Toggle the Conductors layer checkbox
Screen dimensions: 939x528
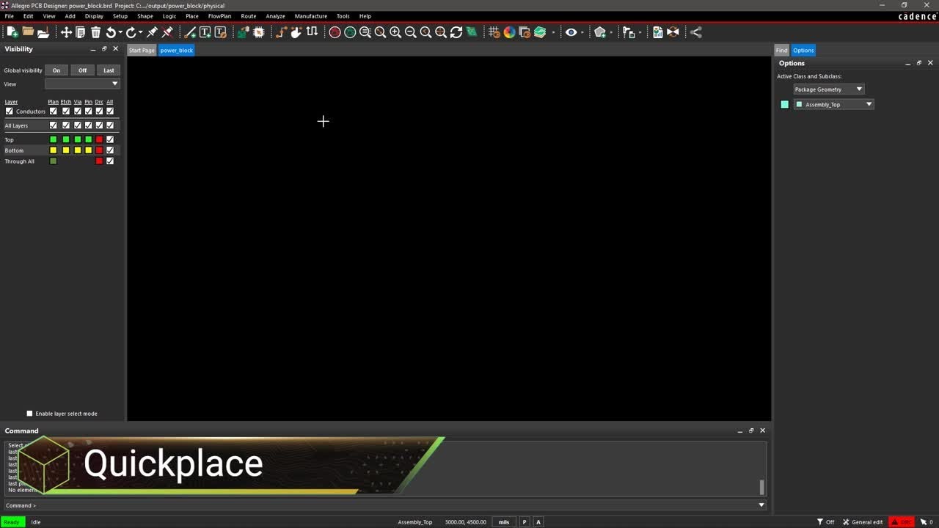click(9, 111)
